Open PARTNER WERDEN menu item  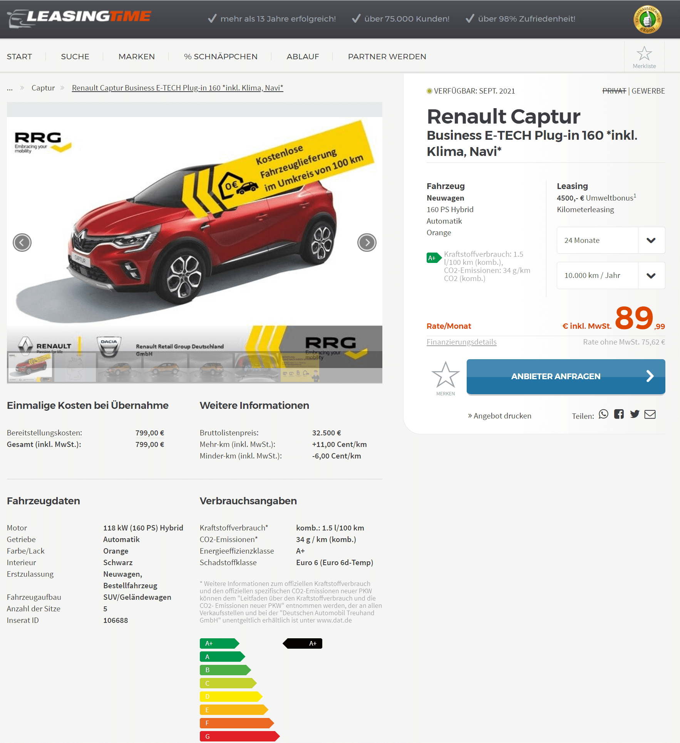[x=387, y=57]
